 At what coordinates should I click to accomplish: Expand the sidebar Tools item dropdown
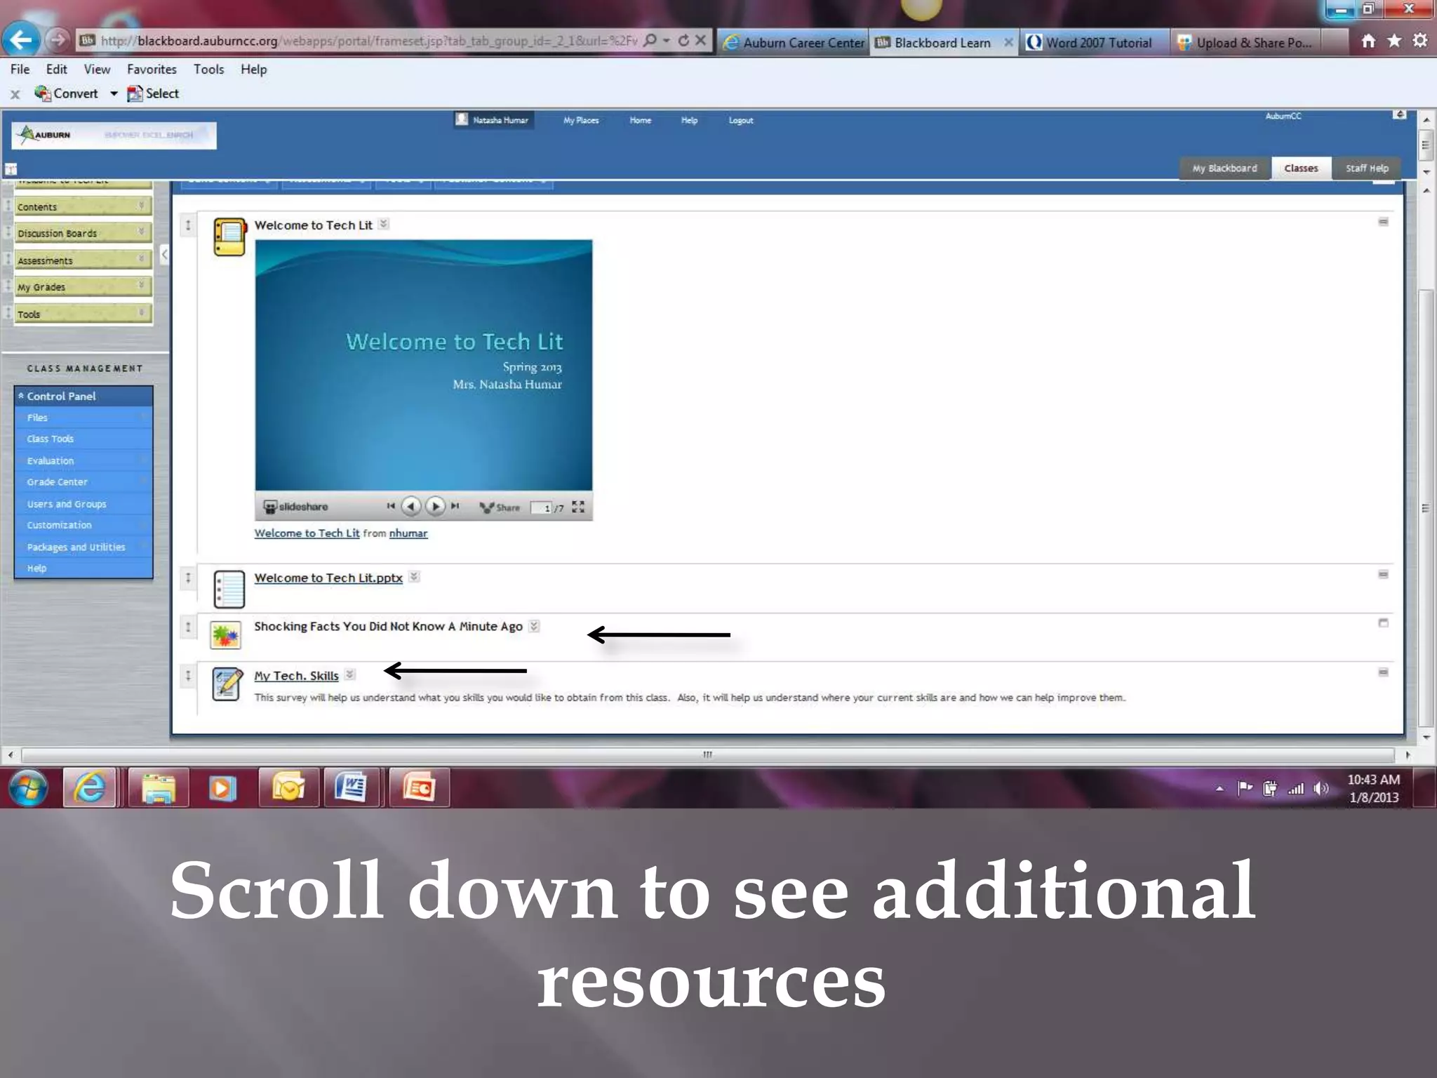[x=141, y=312]
